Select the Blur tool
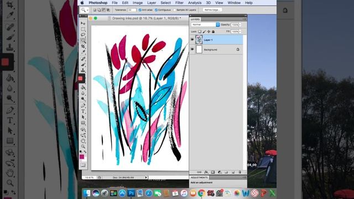The height and width of the screenshot is (199, 354). [x=83, y=93]
